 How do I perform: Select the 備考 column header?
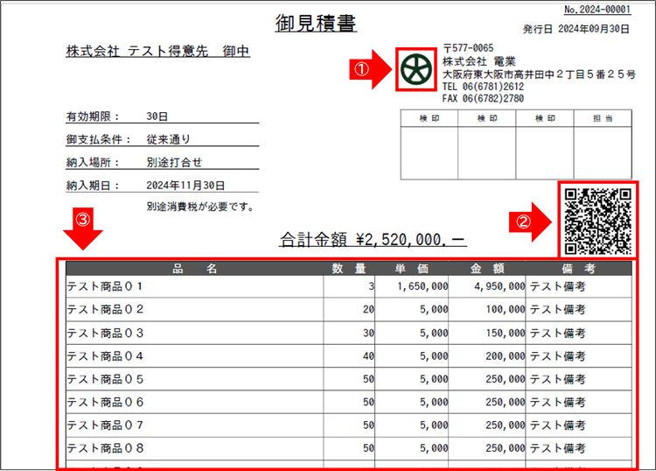578,269
